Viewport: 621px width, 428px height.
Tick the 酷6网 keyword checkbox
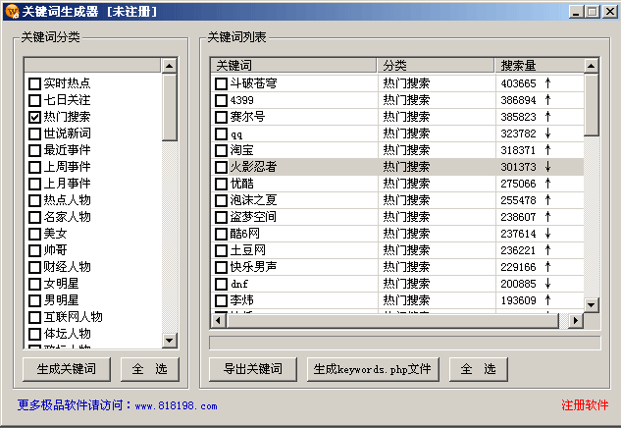[221, 234]
